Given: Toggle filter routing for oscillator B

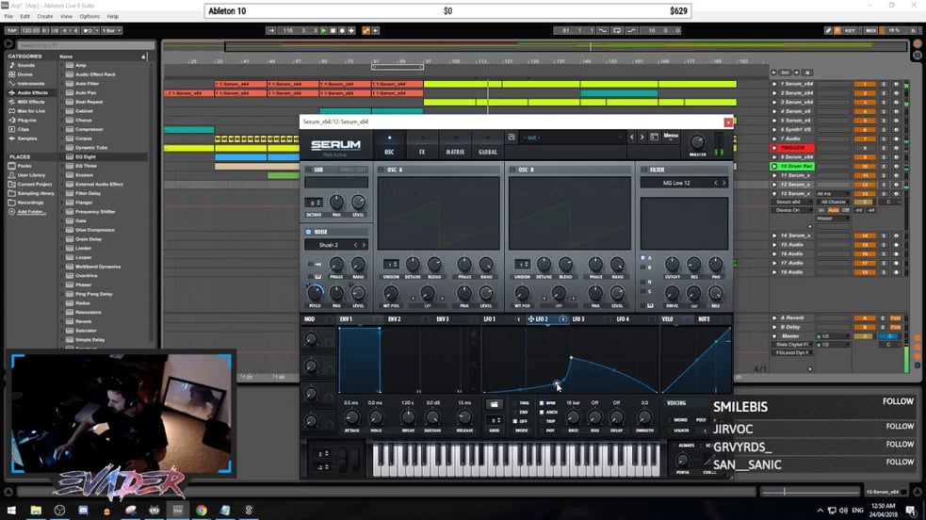Looking at the screenshot, I should point(643,268).
